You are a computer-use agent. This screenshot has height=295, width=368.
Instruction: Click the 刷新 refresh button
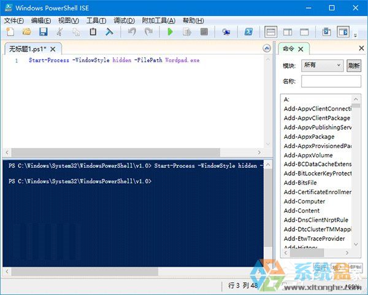(x=354, y=65)
